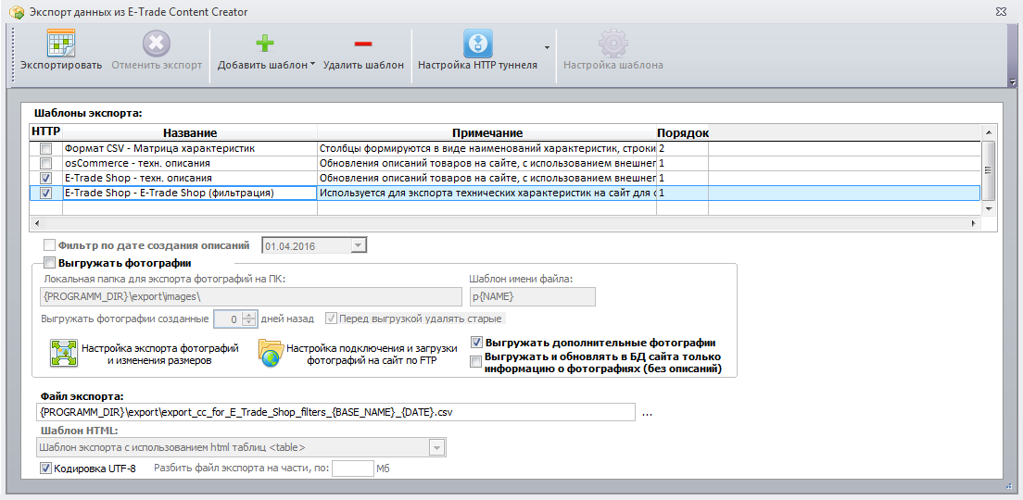Decrease days-ago spinner down arrow
The width and height of the screenshot is (1023, 500).
[x=248, y=323]
